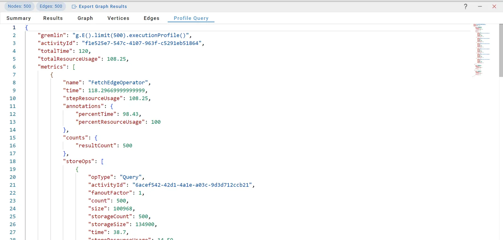Select the Profile Query tab
Viewport: 503px width, 240px height.
191,18
